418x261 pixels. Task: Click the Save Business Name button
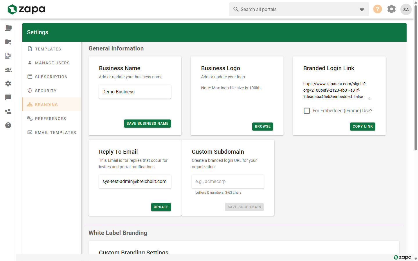pyautogui.click(x=147, y=124)
